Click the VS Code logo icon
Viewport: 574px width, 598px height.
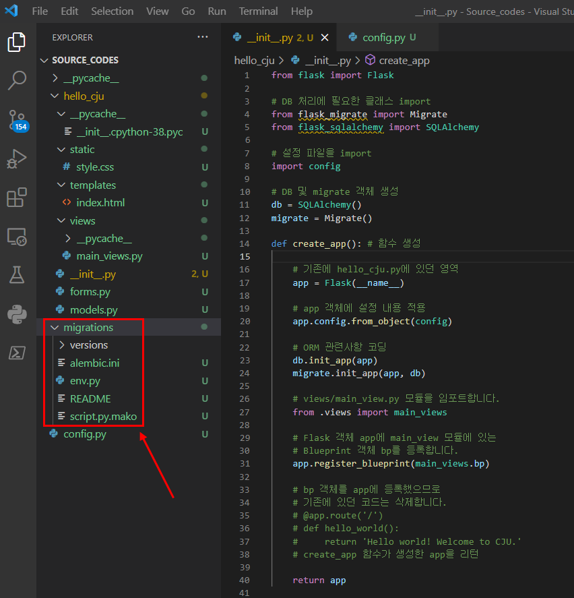pyautogui.click(x=11, y=10)
